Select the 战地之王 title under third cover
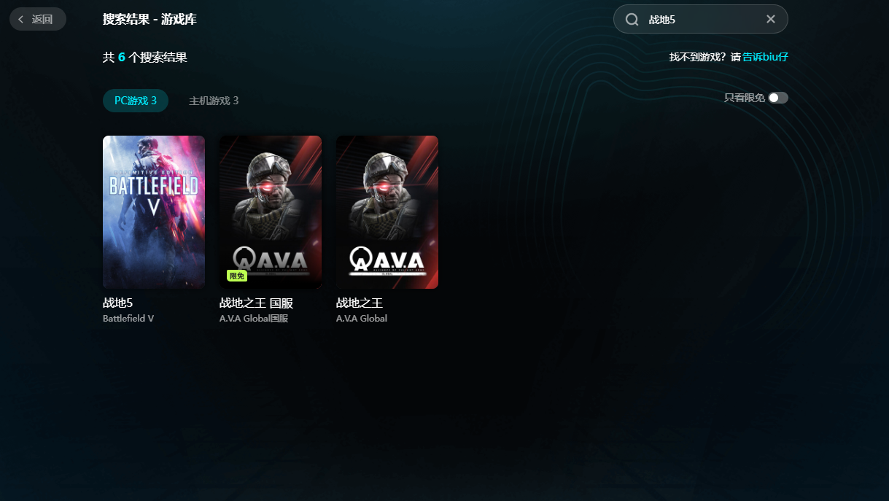Image resolution: width=889 pixels, height=501 pixels. click(x=360, y=303)
